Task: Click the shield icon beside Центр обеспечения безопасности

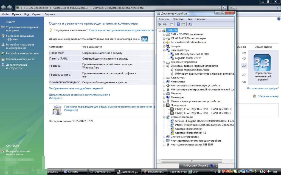Action: [3, 151]
